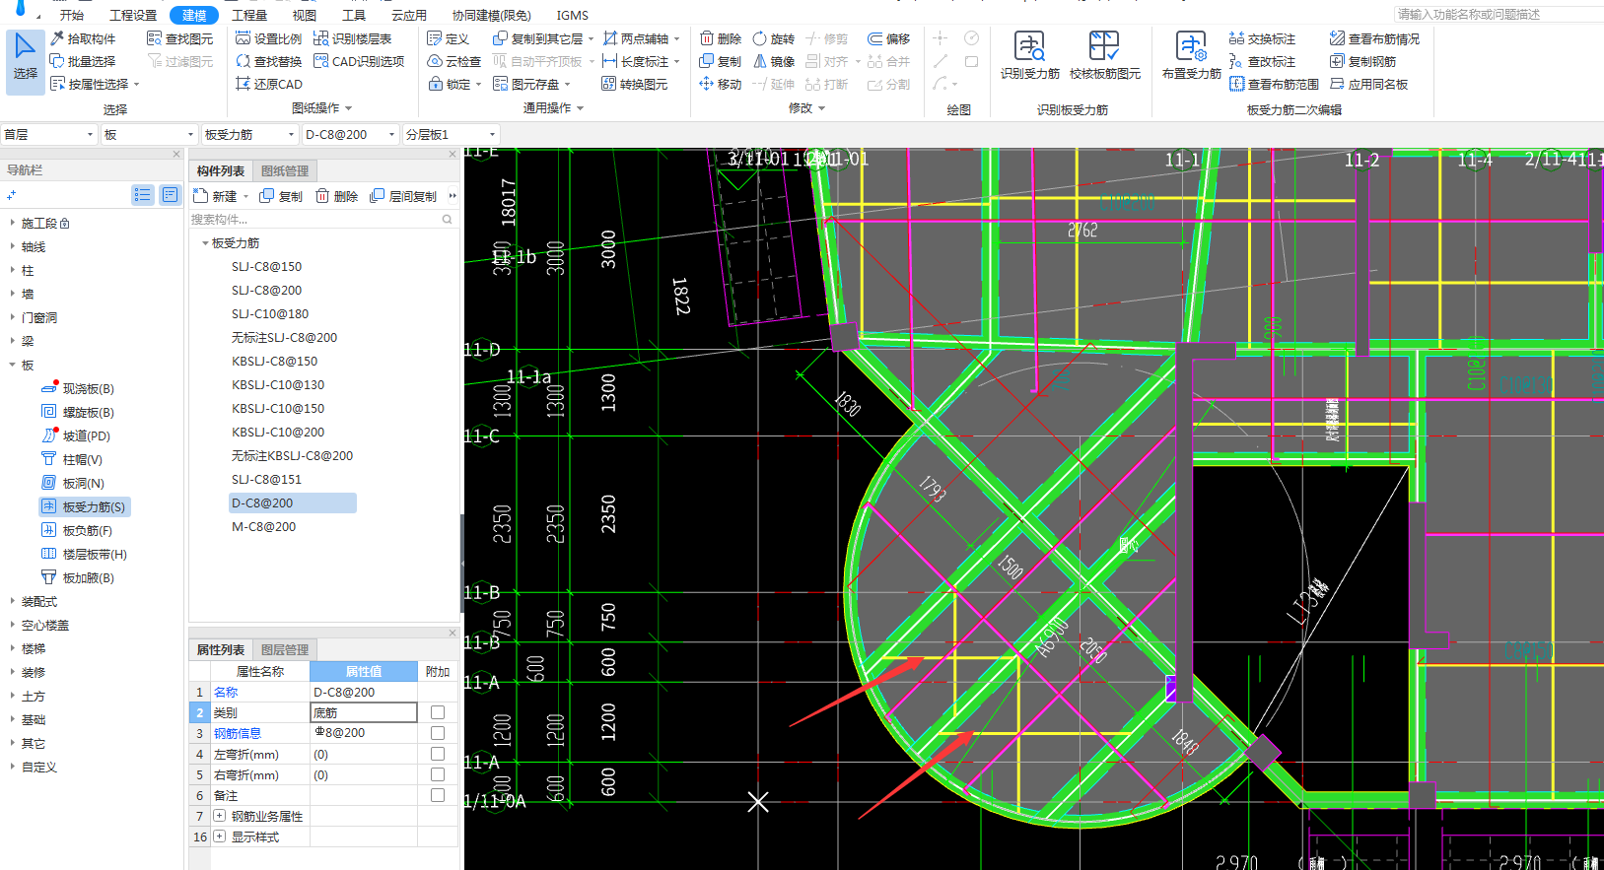The image size is (1604, 870).
Task: Click CAD识别选项 tool
Action: tap(359, 61)
